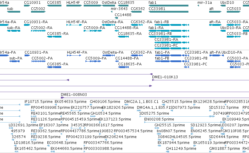Select the CG5009-PA protein label
Viewport: 249px width, 153px height.
coord(96,58)
